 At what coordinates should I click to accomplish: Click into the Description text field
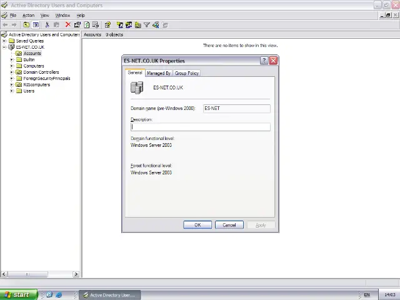200,127
